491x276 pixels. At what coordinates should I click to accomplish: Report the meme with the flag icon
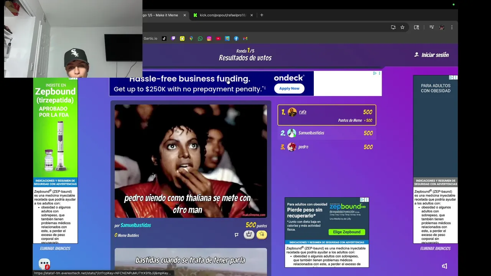click(x=236, y=235)
